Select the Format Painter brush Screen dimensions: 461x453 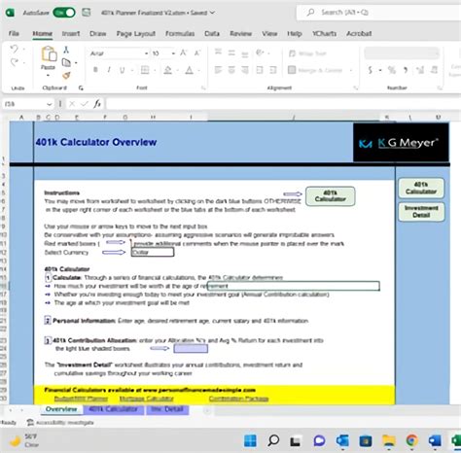tap(66, 75)
